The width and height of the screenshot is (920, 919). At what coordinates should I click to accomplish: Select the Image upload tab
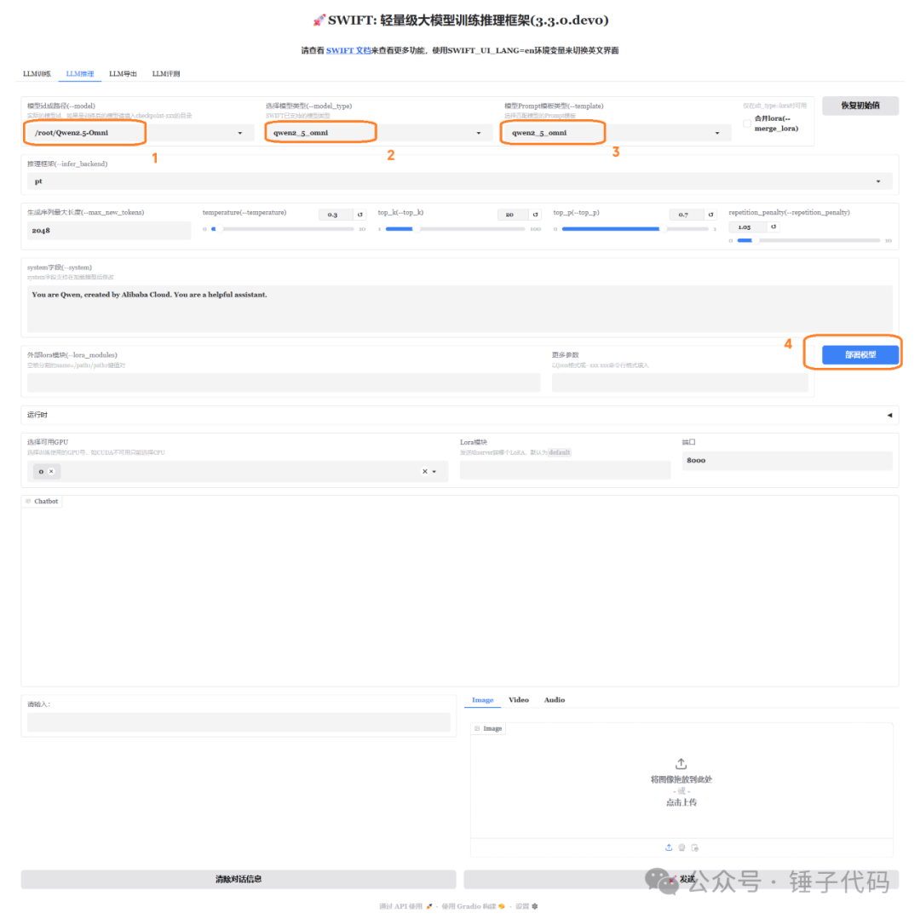(482, 699)
